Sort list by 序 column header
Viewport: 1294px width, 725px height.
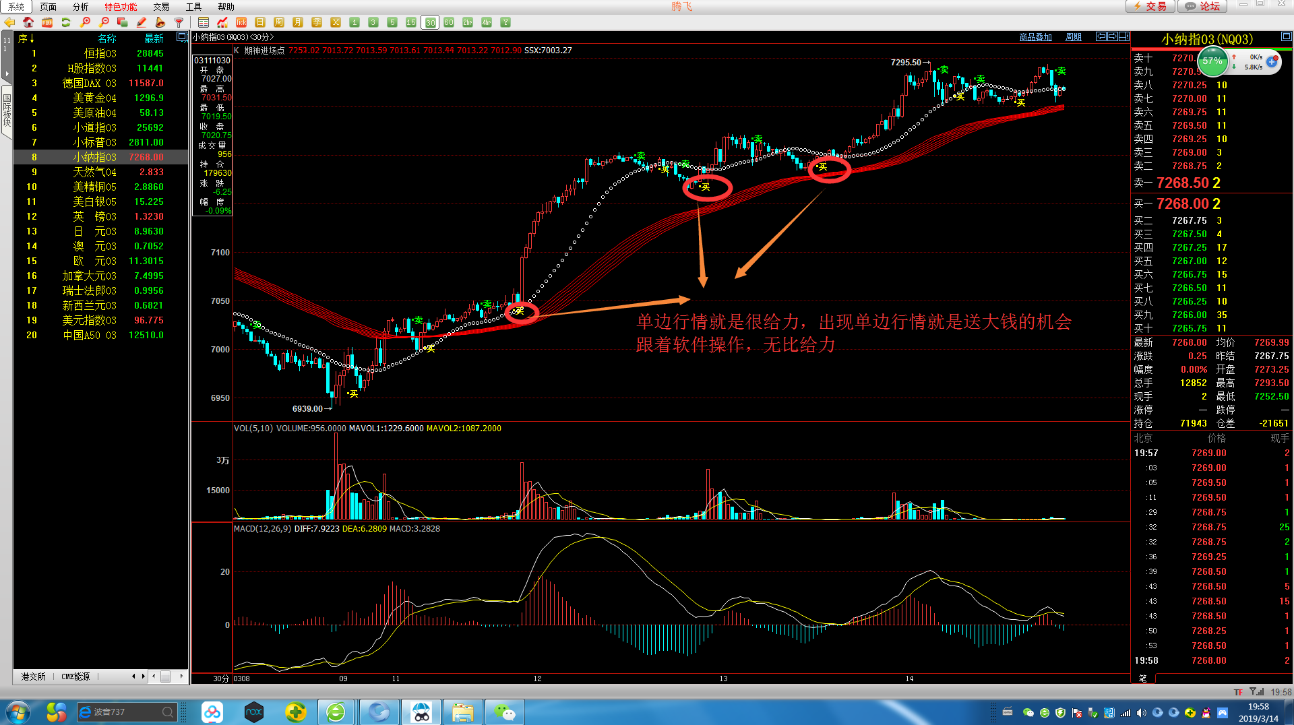pos(26,38)
